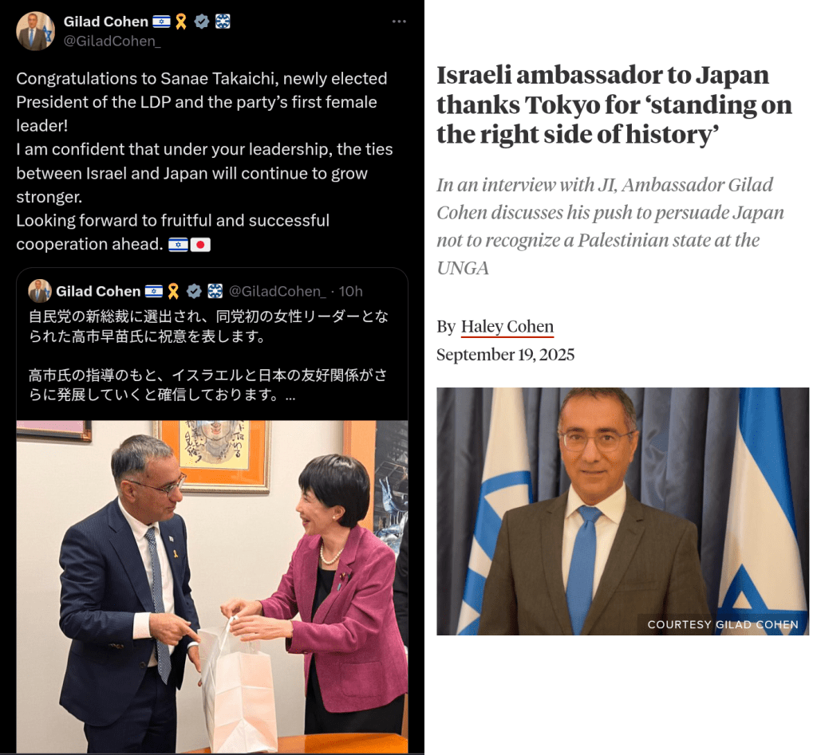Click the blue verified badge beside Gilad Cohen
This screenshot has width=817, height=755.
tap(202, 22)
